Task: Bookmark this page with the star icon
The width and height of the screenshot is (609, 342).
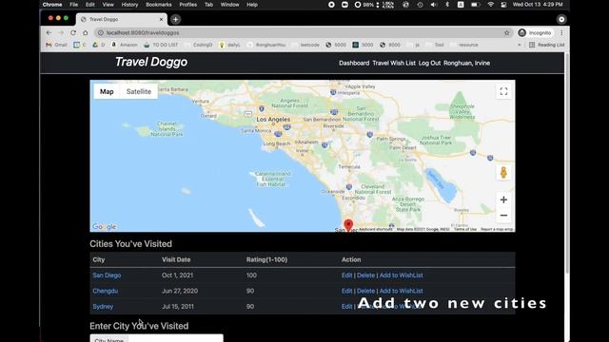Action: click(507, 33)
